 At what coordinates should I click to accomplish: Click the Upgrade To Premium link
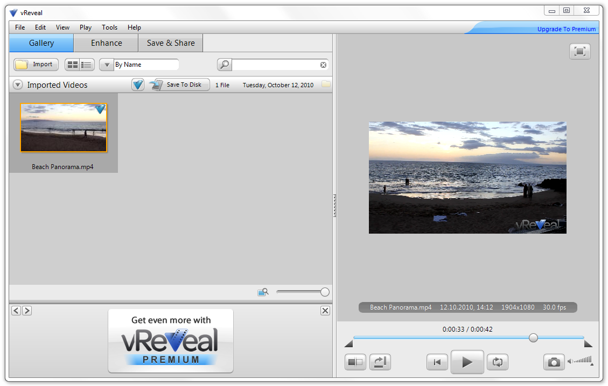567,29
